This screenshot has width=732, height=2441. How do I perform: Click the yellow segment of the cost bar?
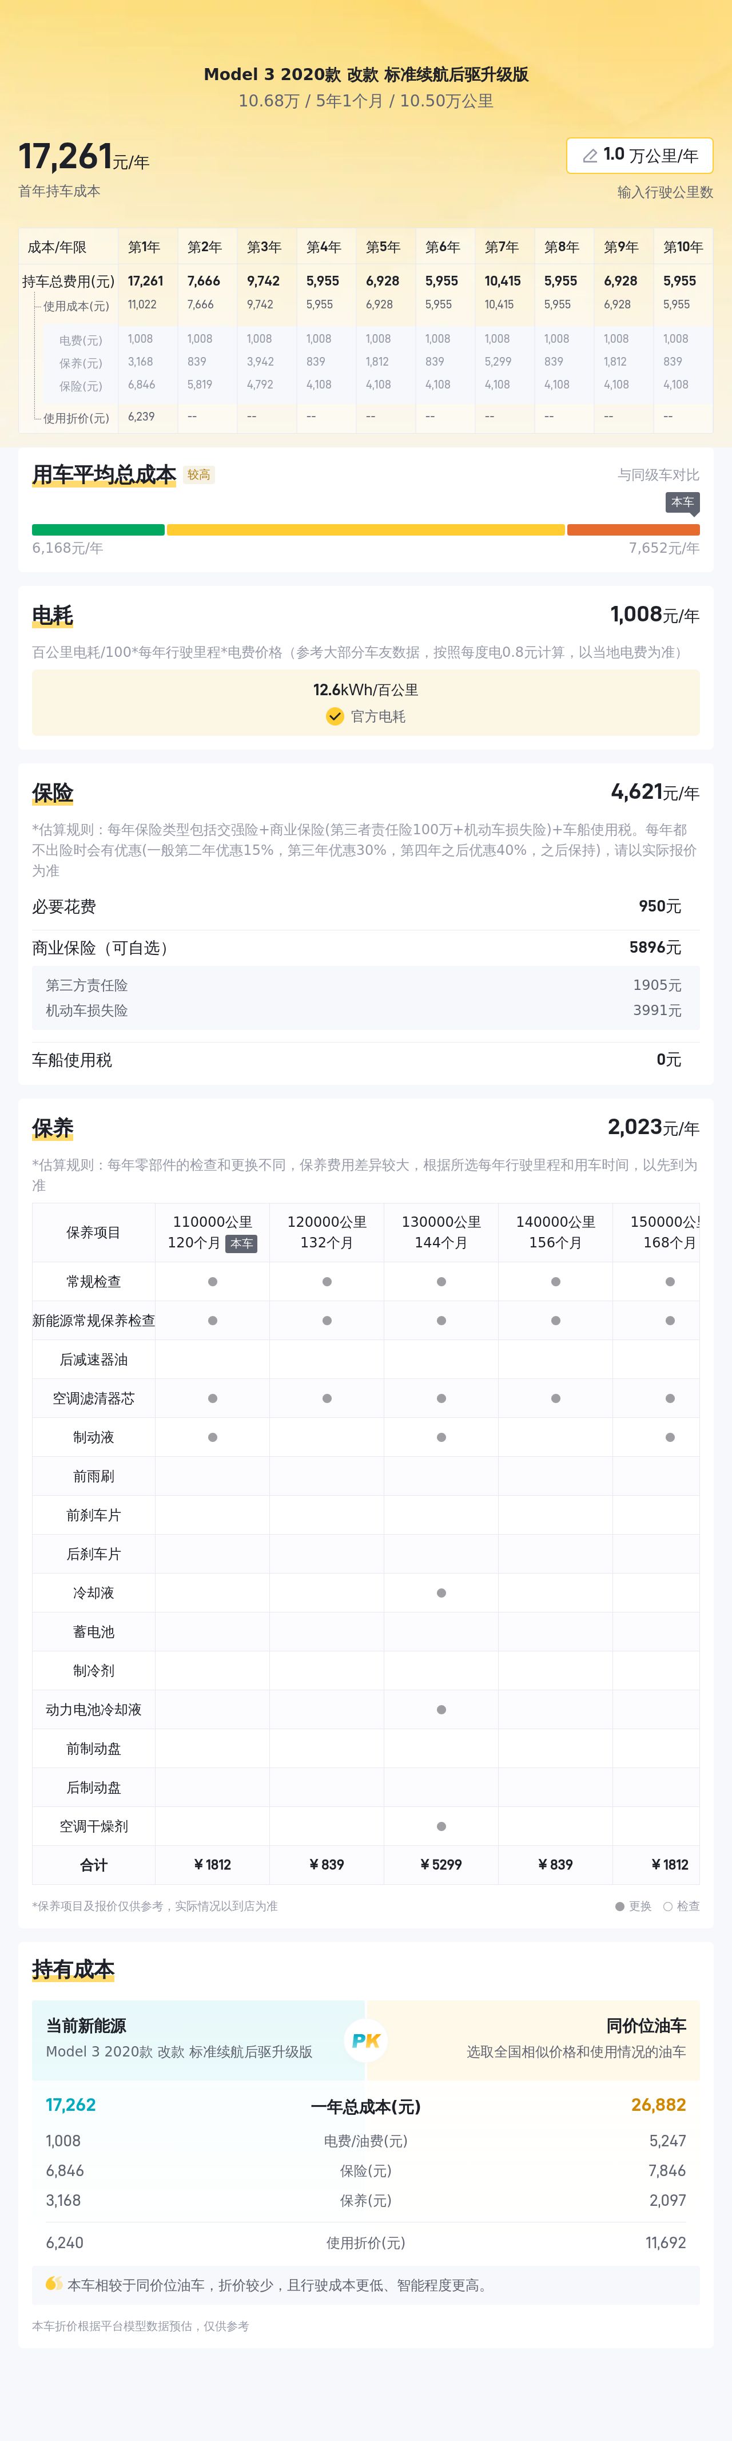point(365,530)
